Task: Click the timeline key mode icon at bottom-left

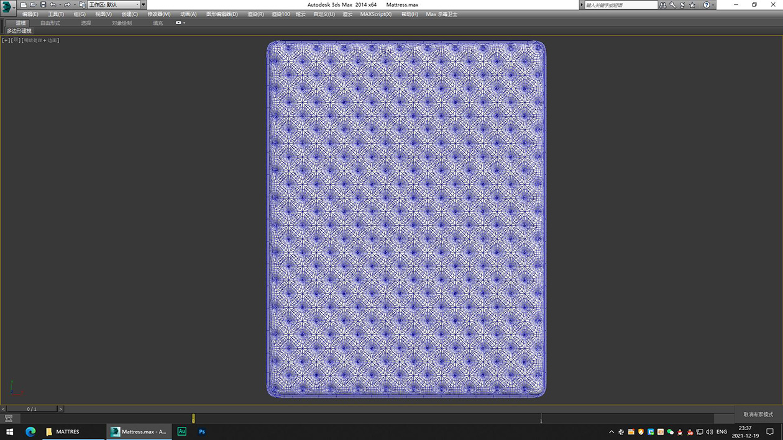Action: point(9,419)
